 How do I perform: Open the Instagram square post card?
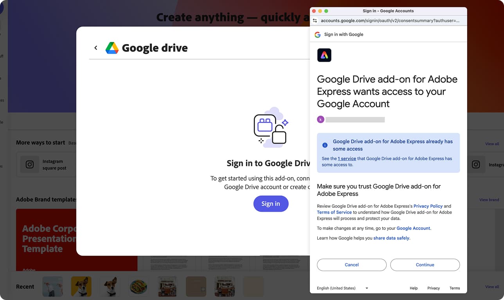tap(47, 165)
